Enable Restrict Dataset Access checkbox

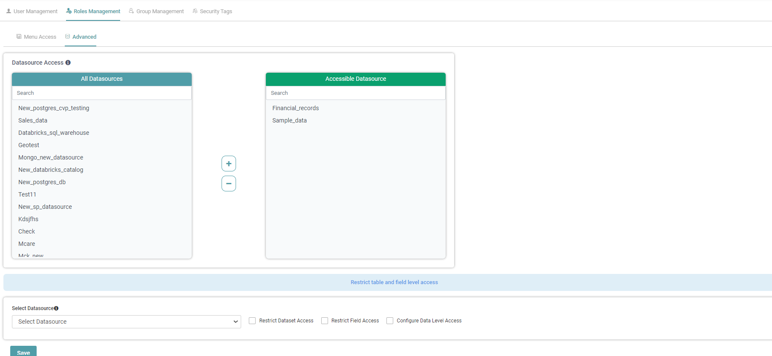252,321
